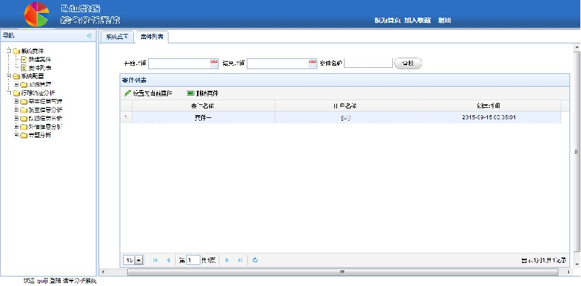Focus the 案件名称 search input field
The height and width of the screenshot is (286, 581).
tap(368, 63)
